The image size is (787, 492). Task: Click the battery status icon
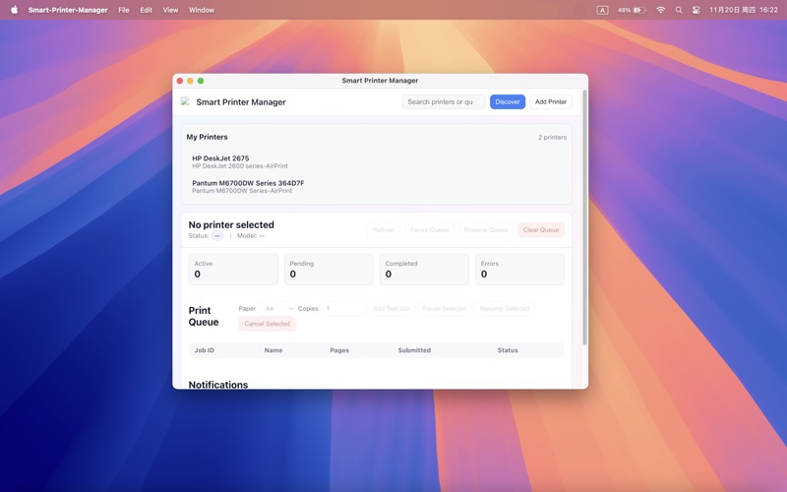[x=637, y=10]
